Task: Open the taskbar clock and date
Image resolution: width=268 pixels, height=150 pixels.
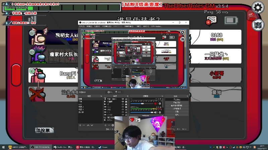Action: click(x=262, y=147)
